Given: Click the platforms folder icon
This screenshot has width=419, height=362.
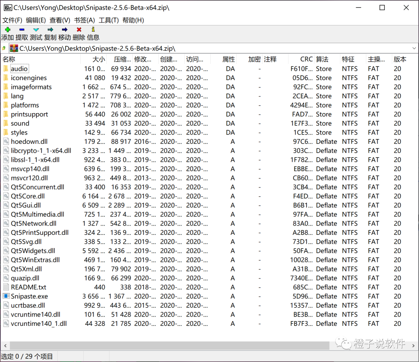Looking at the screenshot, I should pos(5,105).
